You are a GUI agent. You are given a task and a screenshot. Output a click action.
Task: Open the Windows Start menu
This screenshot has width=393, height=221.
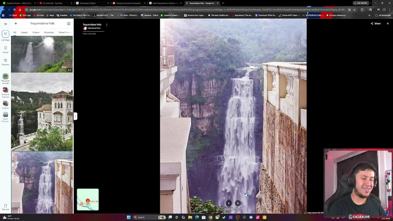129,217
